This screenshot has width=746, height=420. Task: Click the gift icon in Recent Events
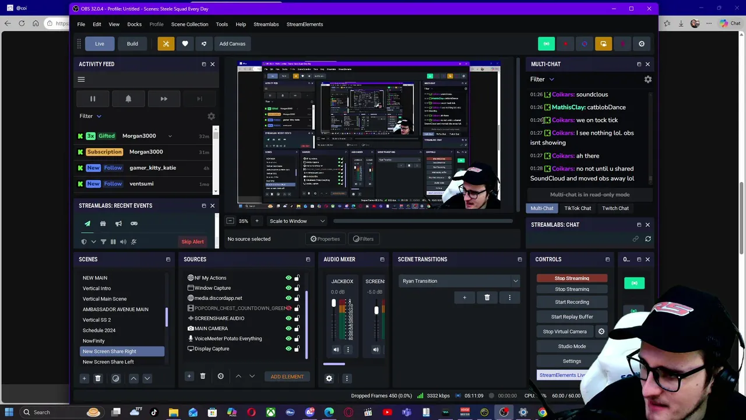coord(103,223)
